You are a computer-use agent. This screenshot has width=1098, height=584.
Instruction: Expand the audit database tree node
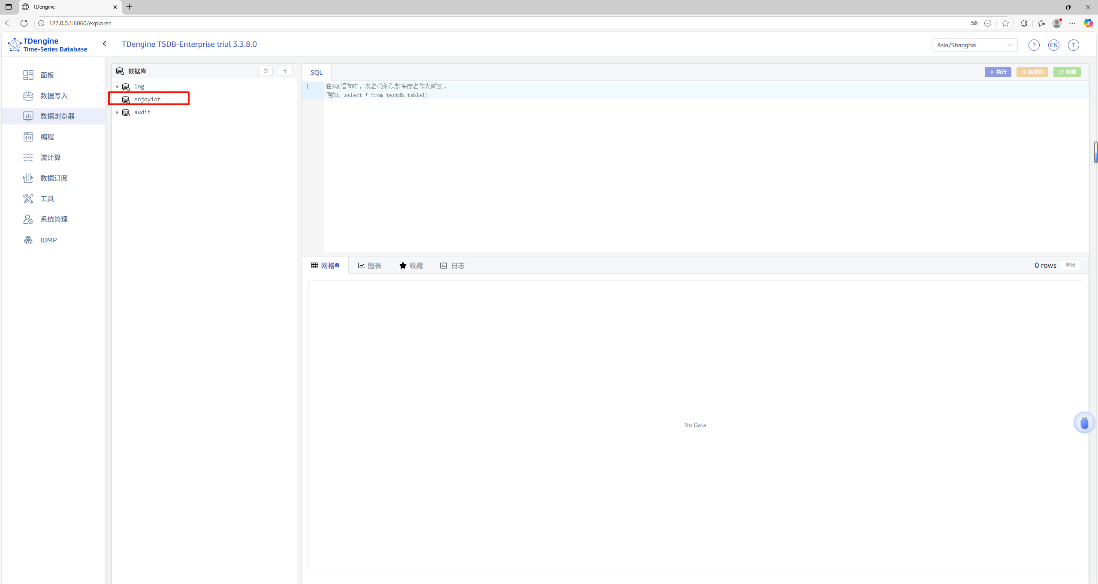(x=117, y=112)
